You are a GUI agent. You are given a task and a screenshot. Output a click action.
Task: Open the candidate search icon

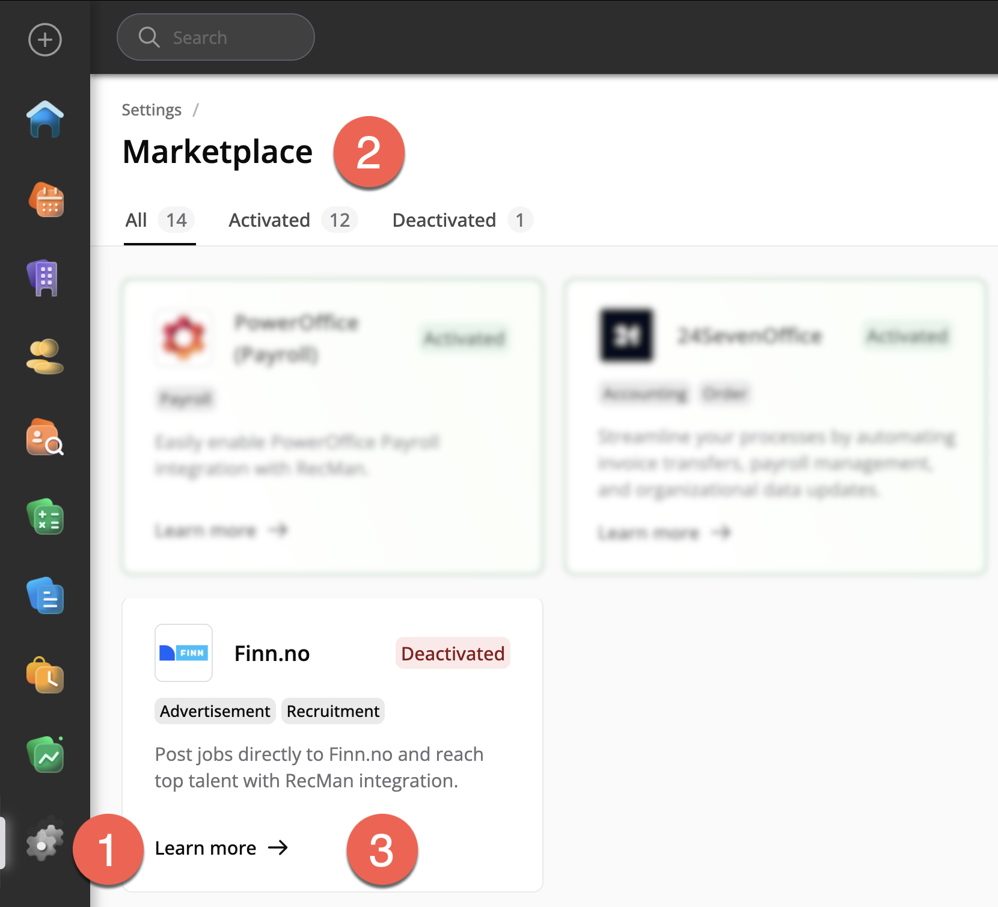[45, 437]
